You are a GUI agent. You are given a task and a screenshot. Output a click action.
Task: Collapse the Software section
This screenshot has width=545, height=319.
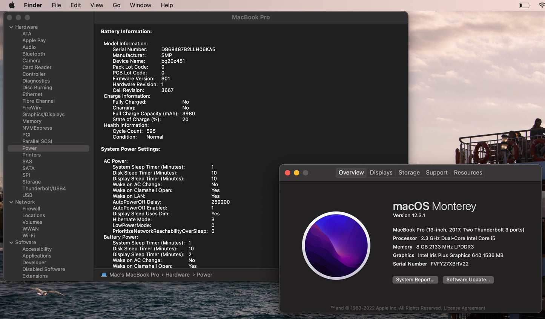(x=11, y=242)
